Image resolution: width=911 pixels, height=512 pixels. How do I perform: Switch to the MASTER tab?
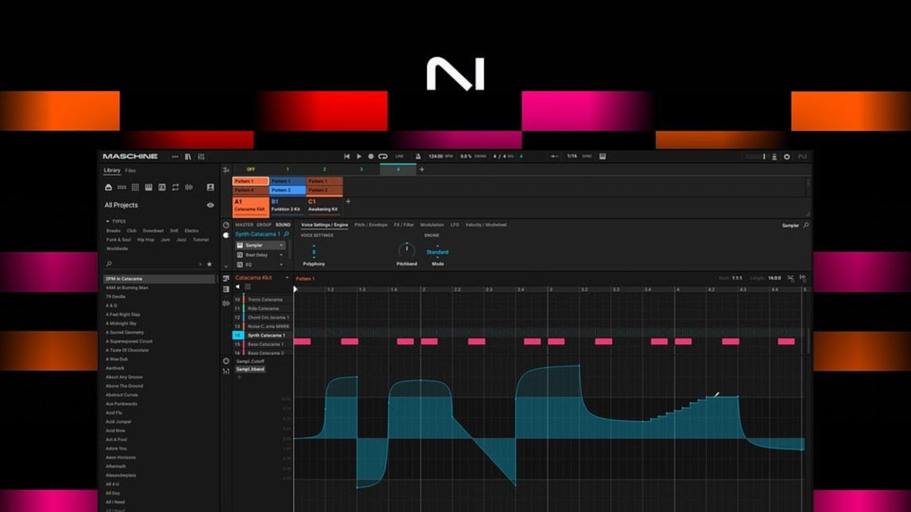(244, 225)
